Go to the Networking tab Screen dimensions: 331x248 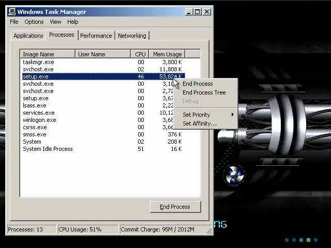[x=132, y=36]
